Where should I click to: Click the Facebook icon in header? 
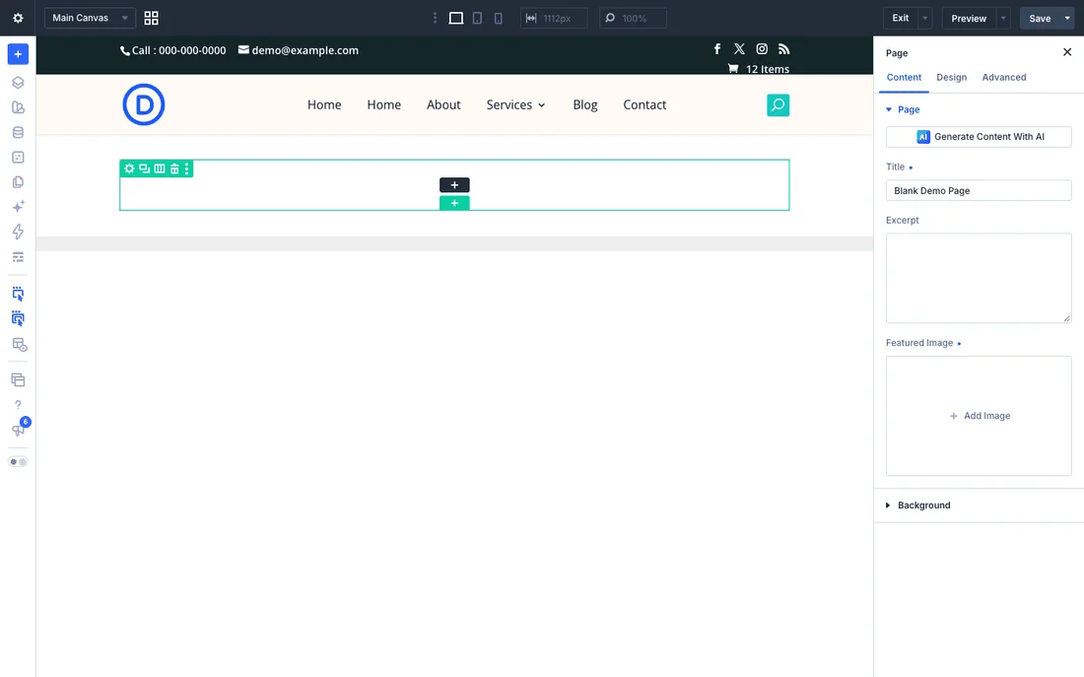716,49
